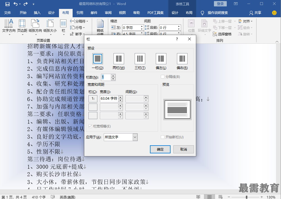
Task: Switch to the 开始 Home tab
Action: tap(23, 13)
